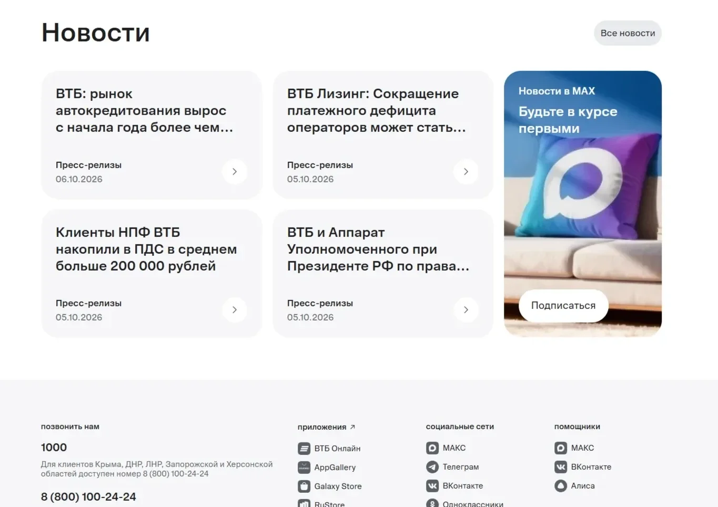This screenshot has height=507, width=718.
Task: Open headline Клиенты НПФ ВТБ накопили в ПДС
Action: click(x=146, y=249)
